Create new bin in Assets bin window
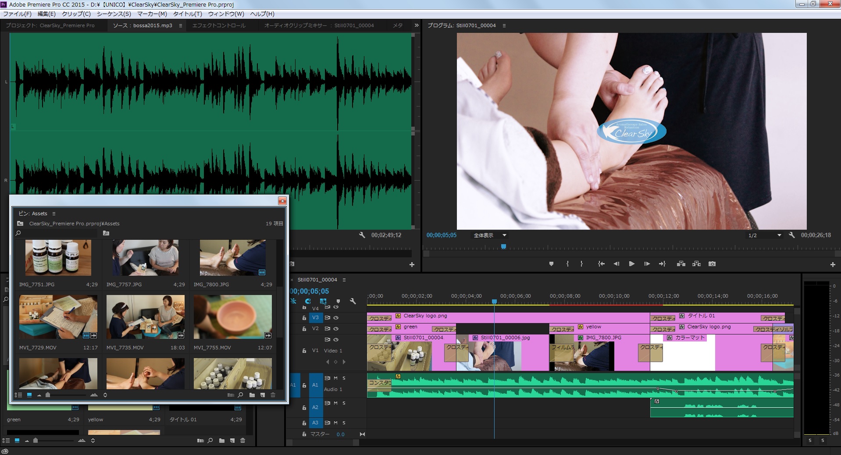Viewport: 841px width, 455px height. 252,395
